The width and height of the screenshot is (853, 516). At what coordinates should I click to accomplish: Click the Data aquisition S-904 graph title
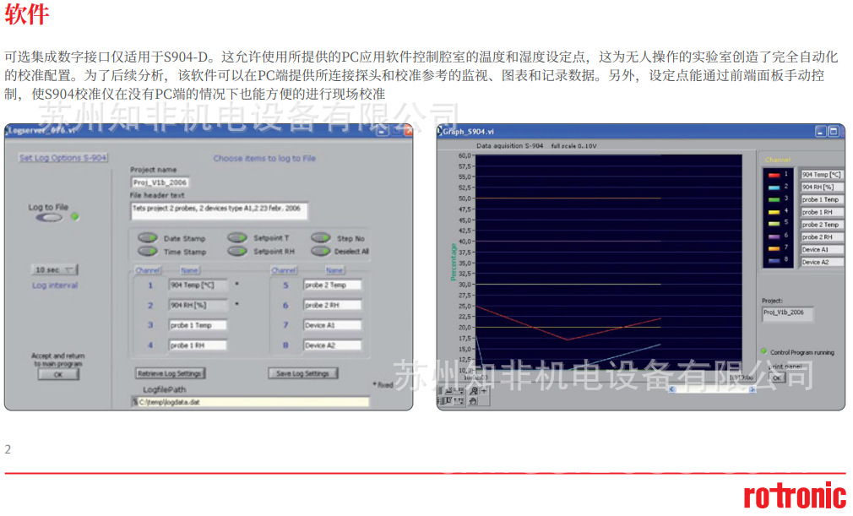pos(510,146)
